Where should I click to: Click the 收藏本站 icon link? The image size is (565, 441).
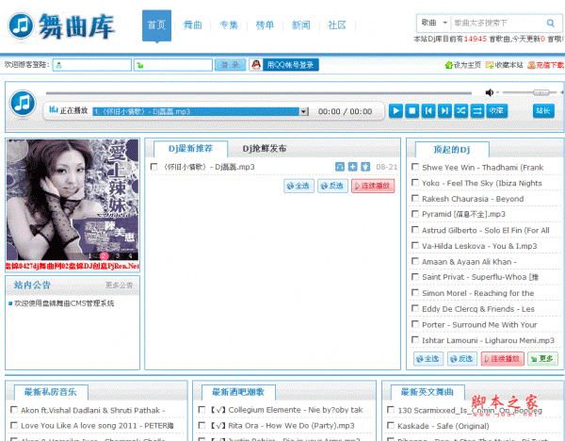(504, 65)
